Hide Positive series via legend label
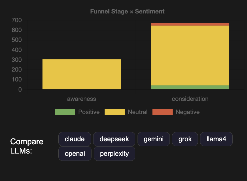The image size is (247, 181). tap(89, 112)
